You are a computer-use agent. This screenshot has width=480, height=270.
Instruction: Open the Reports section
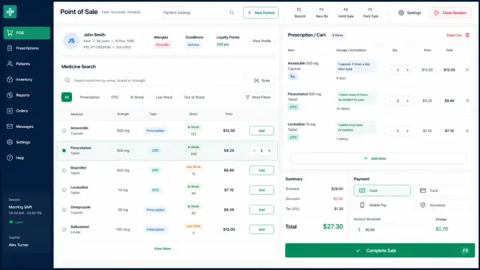27,95
